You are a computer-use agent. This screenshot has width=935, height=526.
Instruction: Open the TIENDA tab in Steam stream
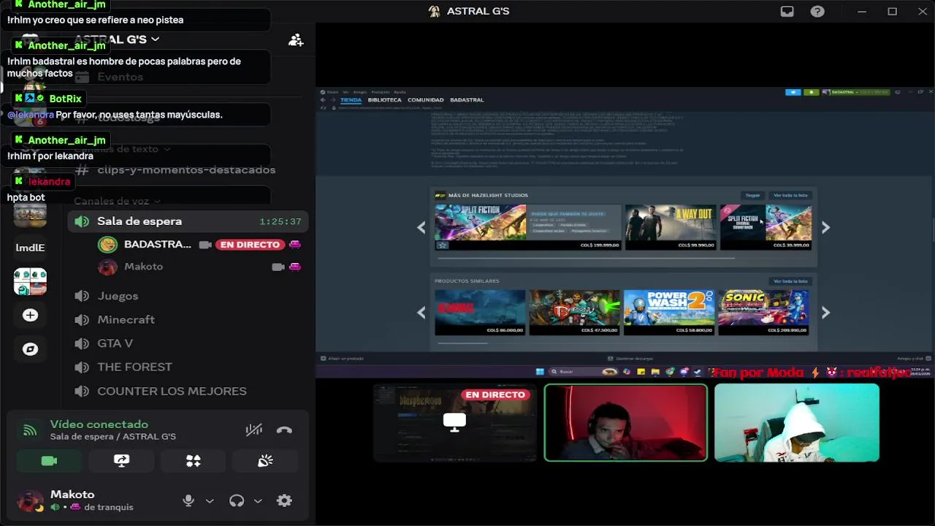coord(351,100)
